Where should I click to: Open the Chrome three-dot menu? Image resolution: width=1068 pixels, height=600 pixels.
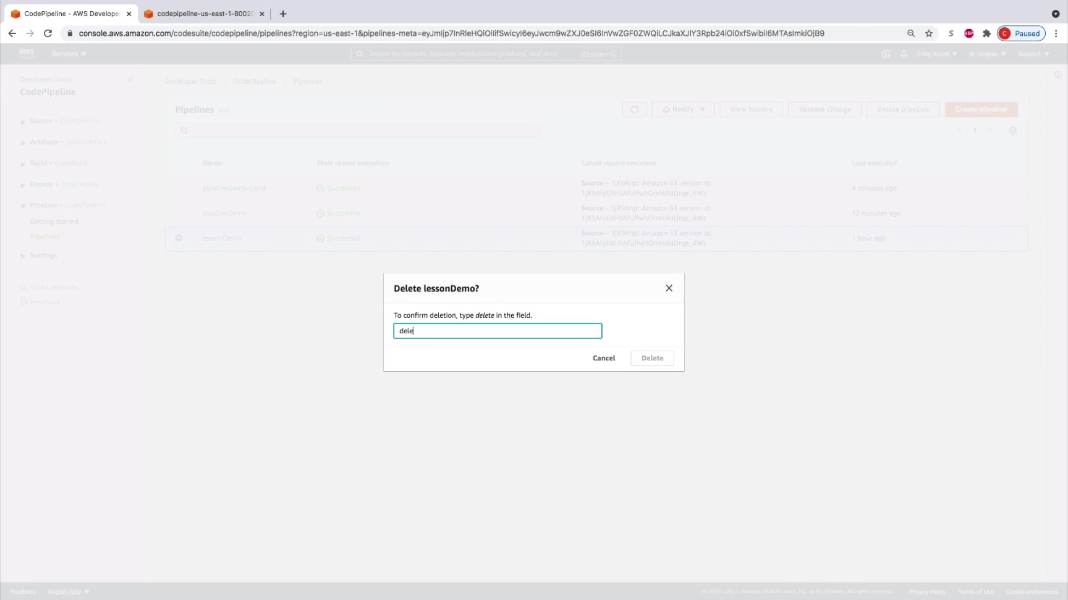pos(1056,33)
